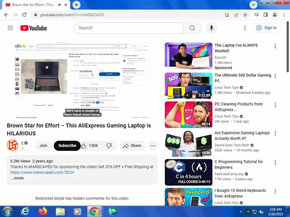Screen dimensions: 290x217
Task: Open Chrome profile avatar
Action: point(275,15)
